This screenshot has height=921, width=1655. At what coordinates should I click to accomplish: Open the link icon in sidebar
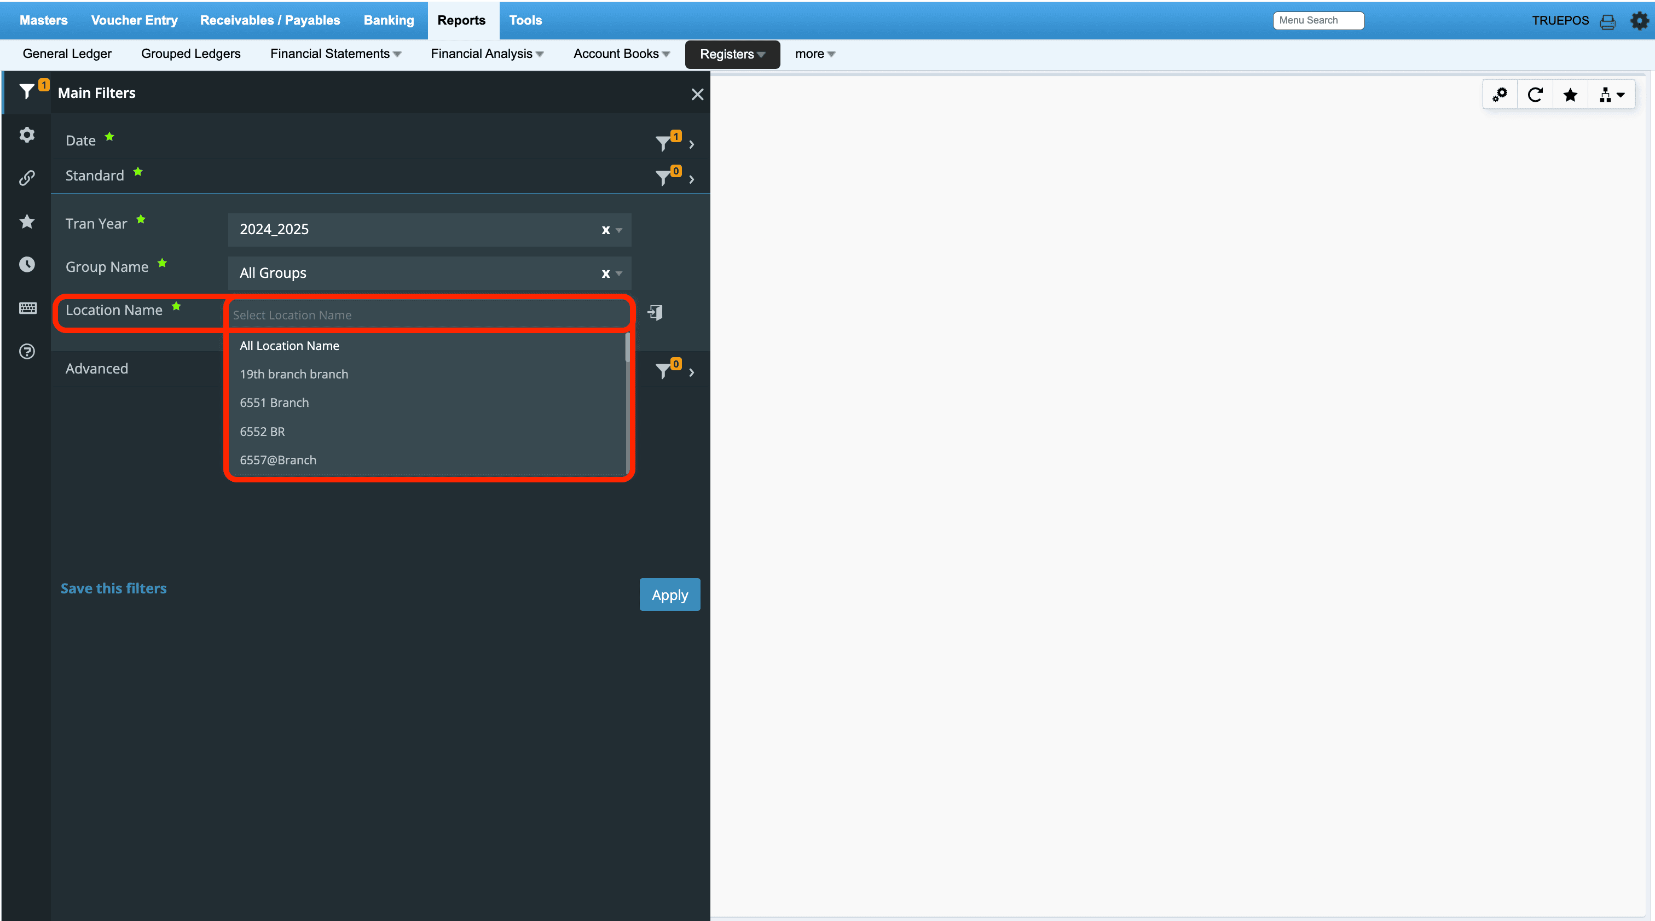(x=27, y=178)
